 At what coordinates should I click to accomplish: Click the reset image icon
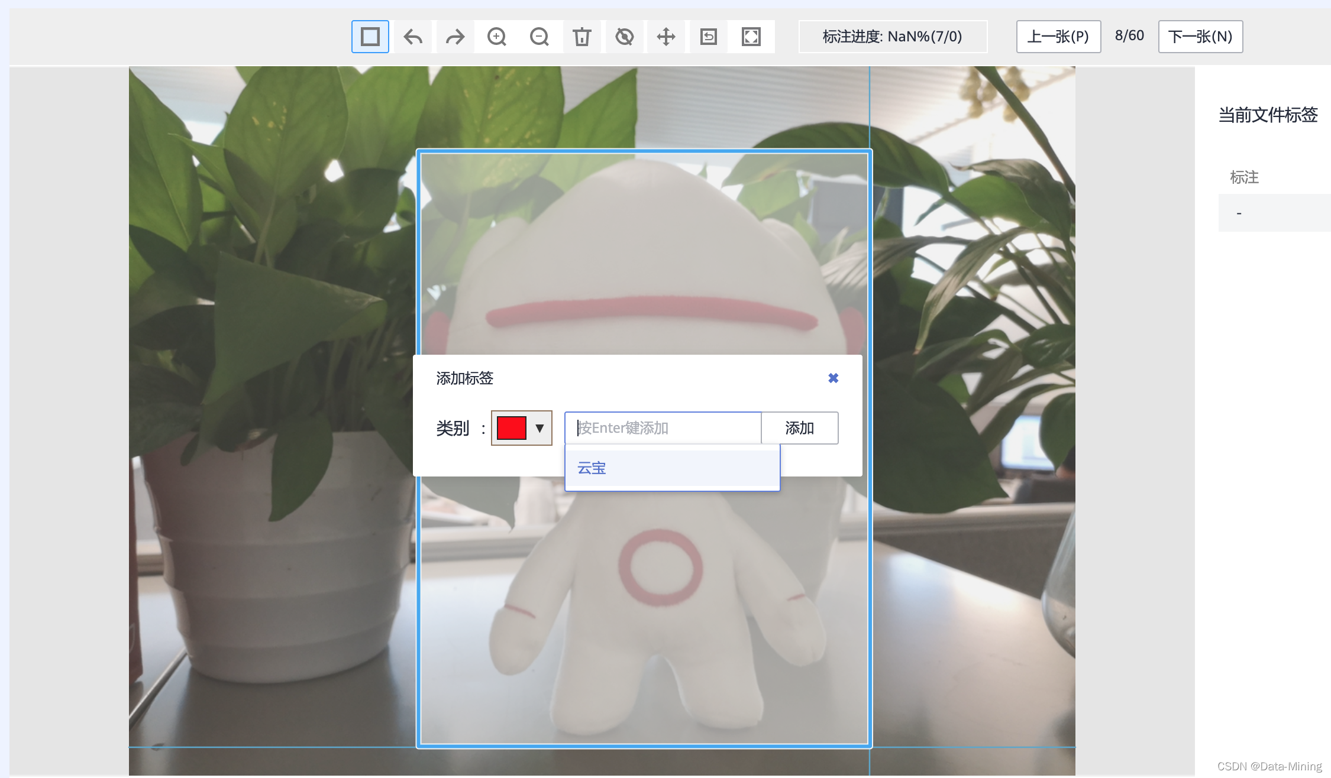(709, 37)
